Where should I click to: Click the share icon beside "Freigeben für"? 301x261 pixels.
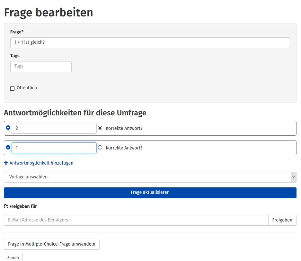tap(6, 206)
